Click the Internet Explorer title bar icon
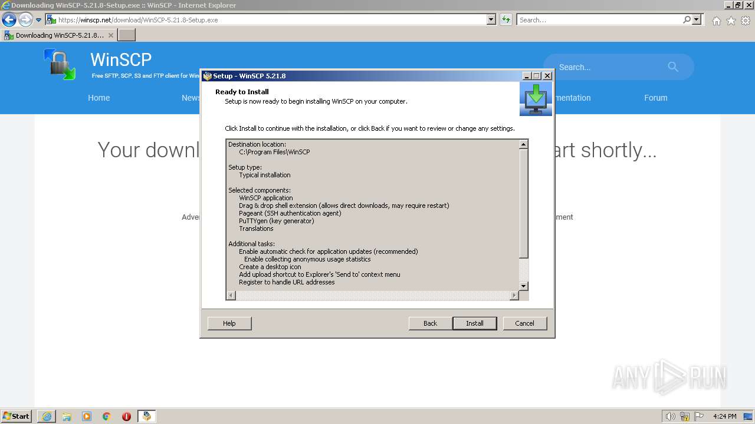The image size is (755, 424). tap(6, 5)
